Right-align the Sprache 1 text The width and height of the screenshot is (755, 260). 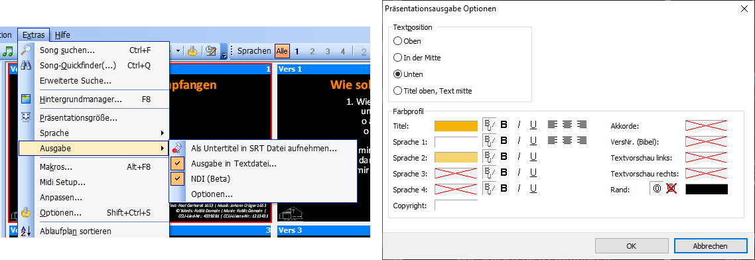[582, 141]
